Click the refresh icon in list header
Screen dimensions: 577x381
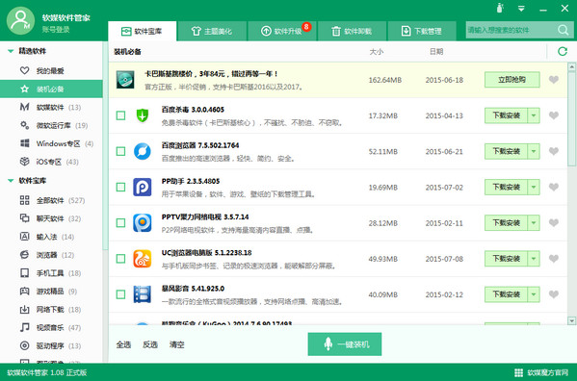pos(563,51)
